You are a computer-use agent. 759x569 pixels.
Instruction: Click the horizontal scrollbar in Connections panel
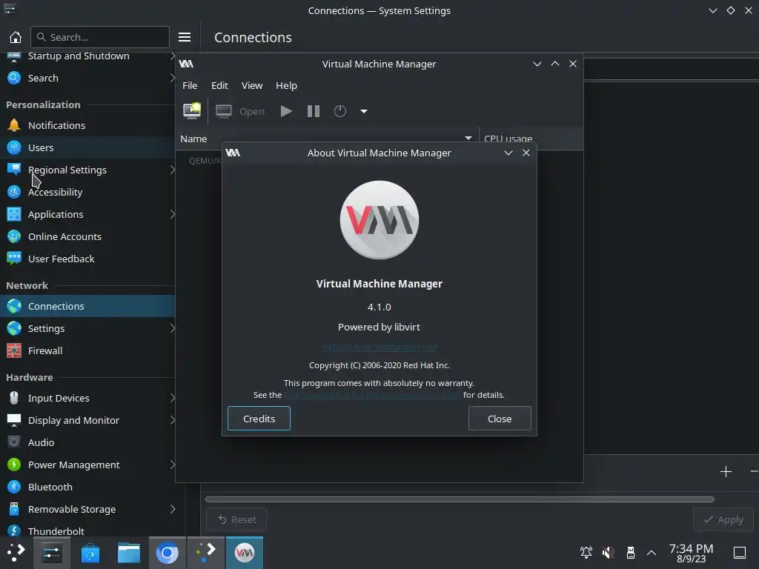click(x=460, y=499)
